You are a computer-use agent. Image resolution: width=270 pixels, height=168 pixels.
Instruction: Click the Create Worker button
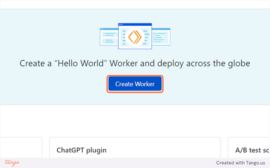[135, 84]
